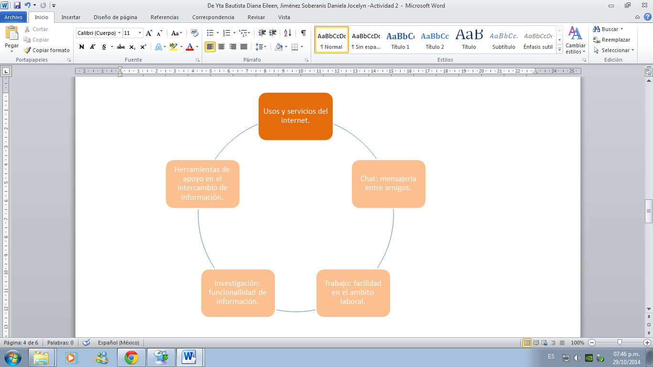
Task: Click the clear formatting icon
Action: pos(194,33)
